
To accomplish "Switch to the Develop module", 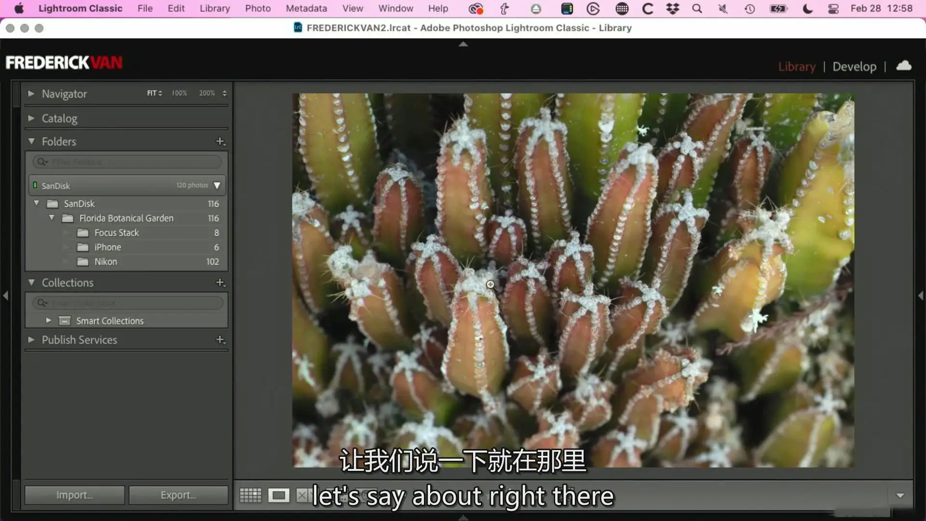I will pyautogui.click(x=854, y=67).
